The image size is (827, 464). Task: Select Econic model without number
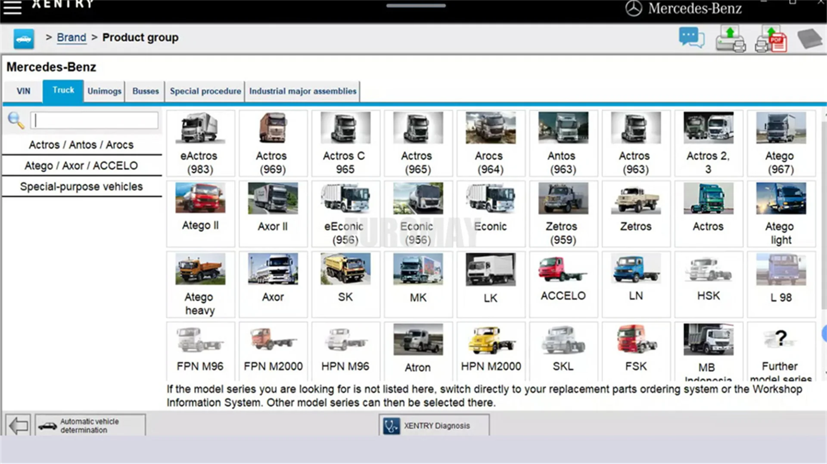[491, 214]
